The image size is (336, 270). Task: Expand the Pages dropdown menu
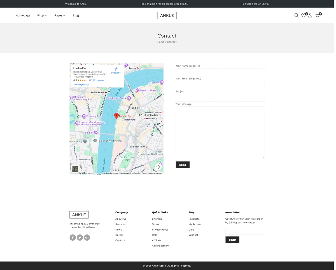point(59,15)
